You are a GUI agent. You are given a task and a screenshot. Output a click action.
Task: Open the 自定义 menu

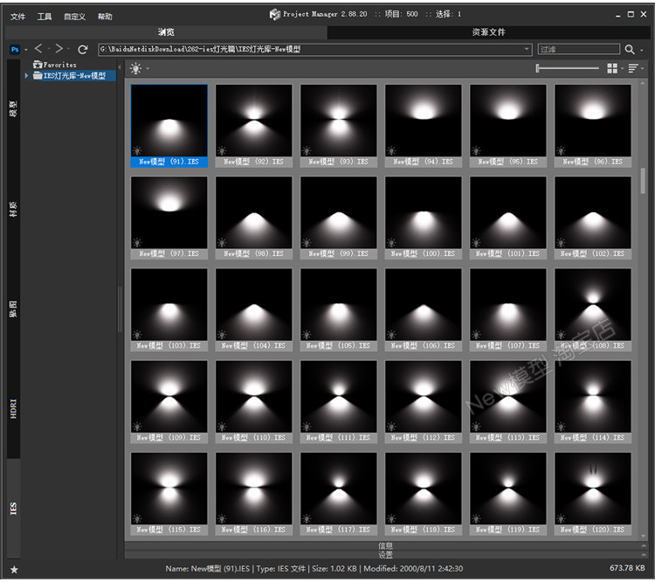pos(74,17)
